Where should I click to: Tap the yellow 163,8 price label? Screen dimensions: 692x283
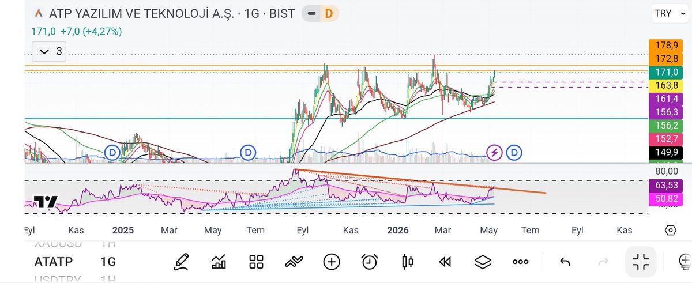click(666, 86)
